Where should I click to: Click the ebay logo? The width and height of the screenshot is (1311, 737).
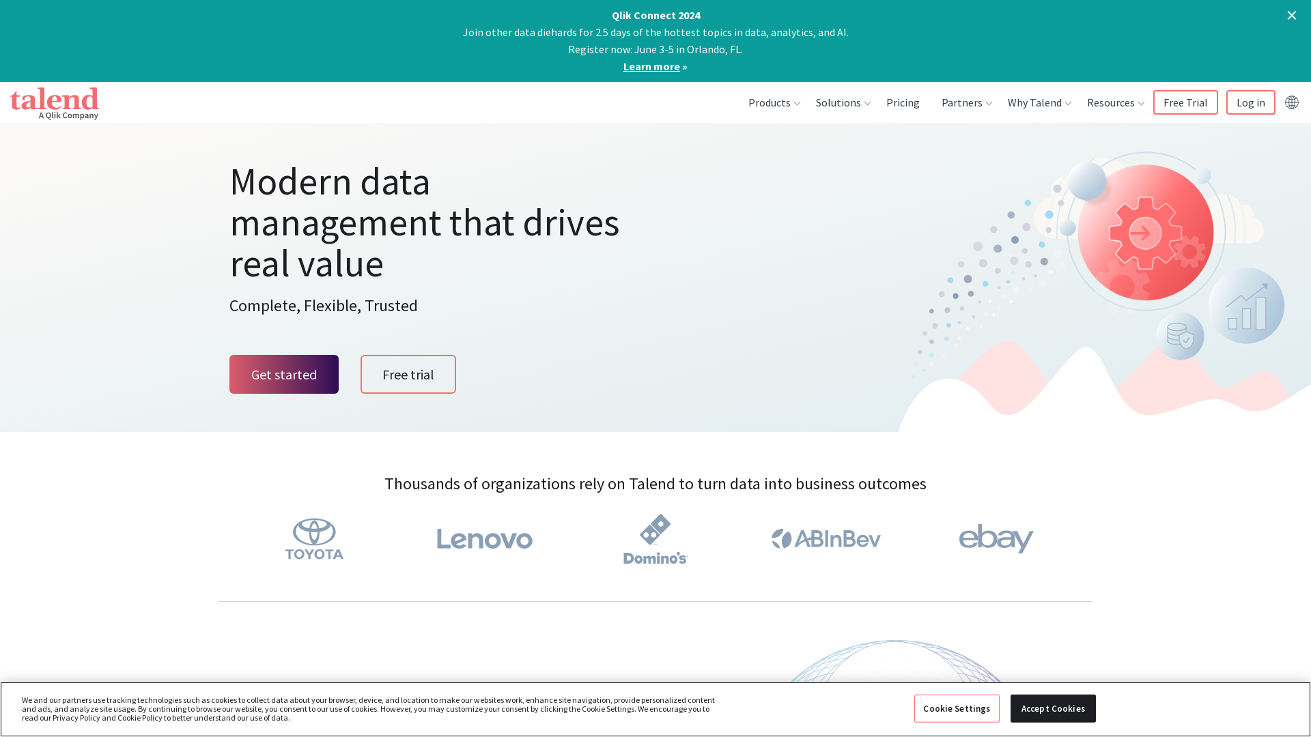coord(996,538)
